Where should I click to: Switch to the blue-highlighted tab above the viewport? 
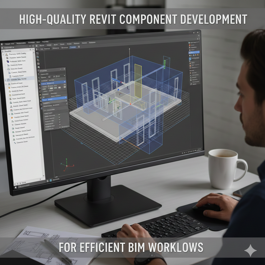coord(73,48)
